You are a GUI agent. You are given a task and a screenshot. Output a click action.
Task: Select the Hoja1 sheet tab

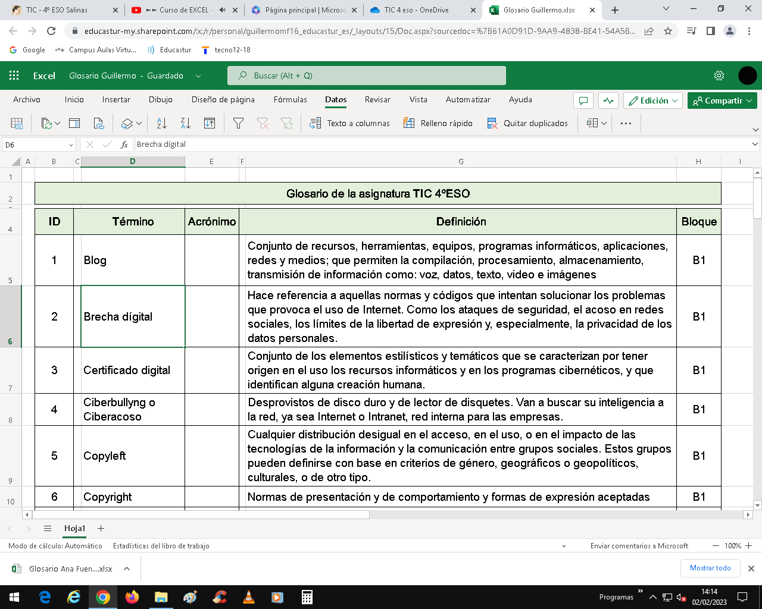(x=75, y=528)
